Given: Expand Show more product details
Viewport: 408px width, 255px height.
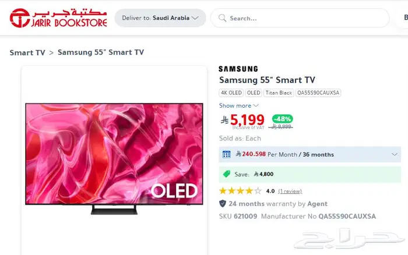Looking at the screenshot, I should pos(238,105).
